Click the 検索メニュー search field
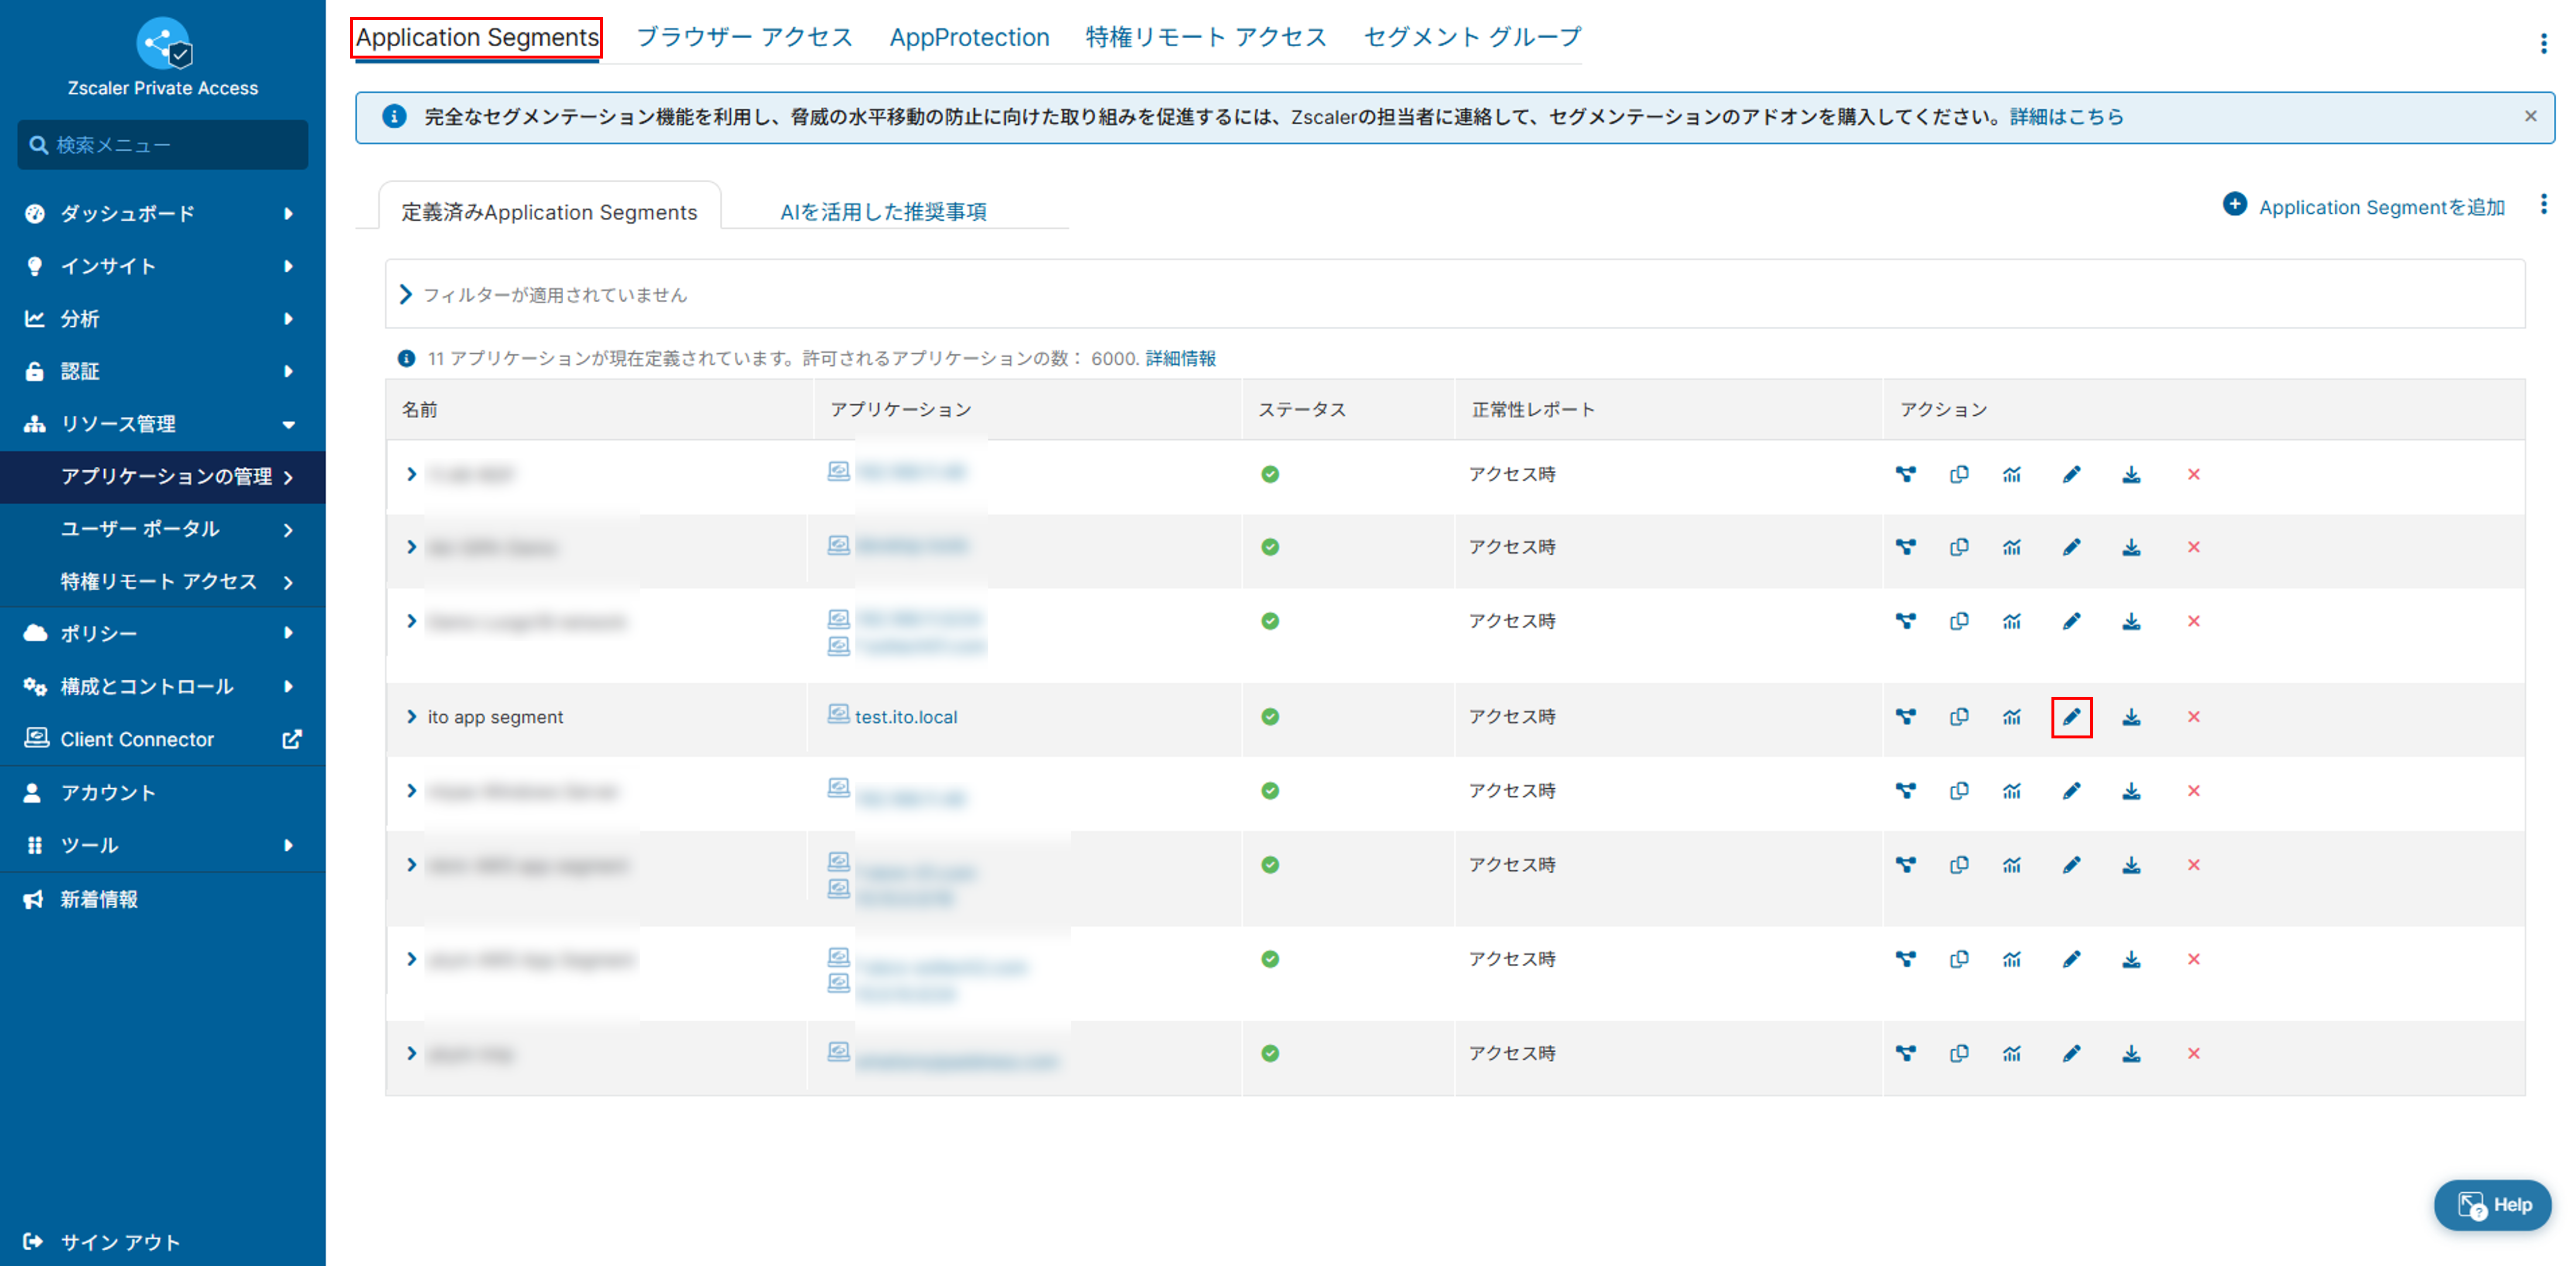 pos(163,145)
